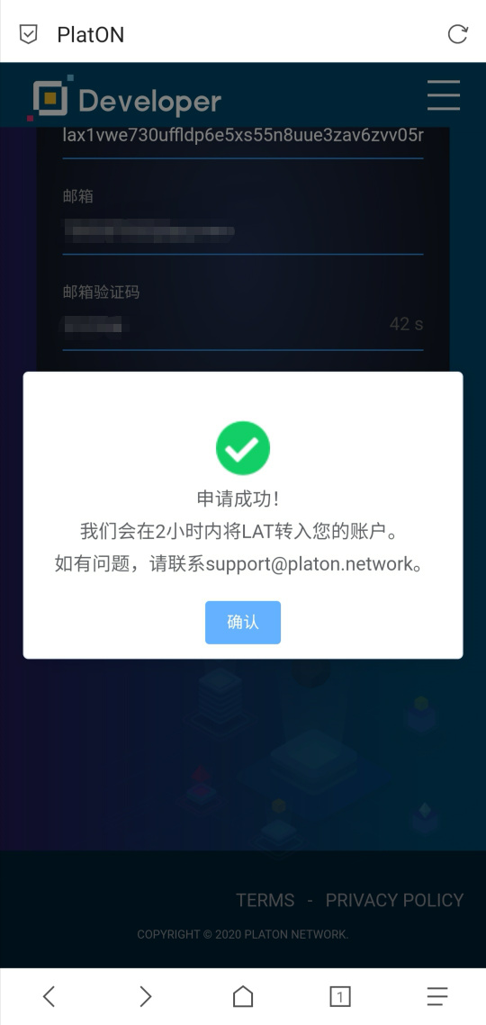The width and height of the screenshot is (486, 1025).
Task: Go back using browser back arrow
Action: tap(49, 996)
